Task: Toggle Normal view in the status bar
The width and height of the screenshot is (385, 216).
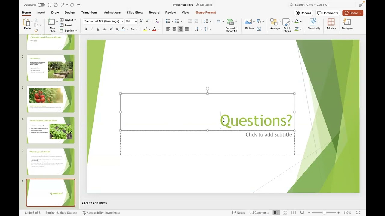Action: [x=276, y=213]
